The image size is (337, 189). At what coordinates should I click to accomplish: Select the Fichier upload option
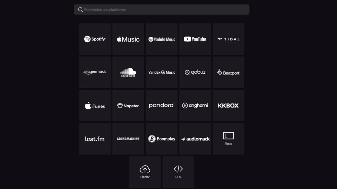(145, 172)
